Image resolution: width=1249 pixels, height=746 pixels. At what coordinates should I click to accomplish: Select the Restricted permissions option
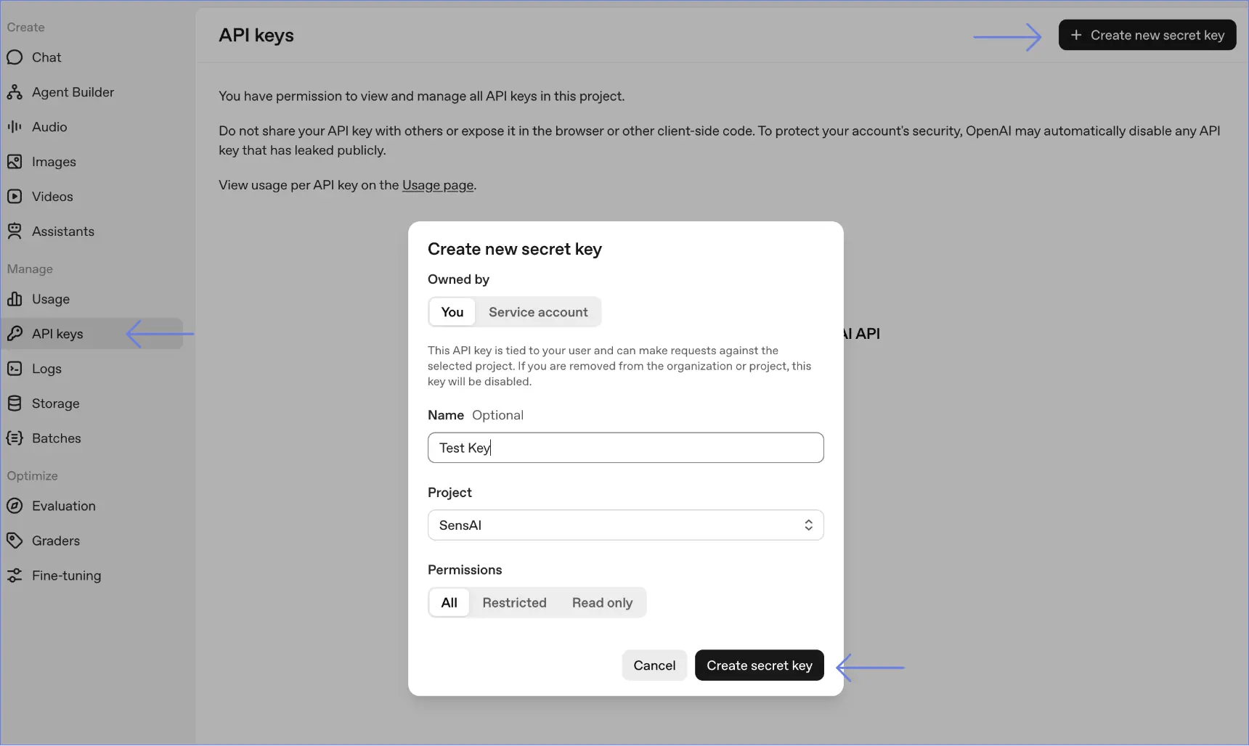pos(514,602)
